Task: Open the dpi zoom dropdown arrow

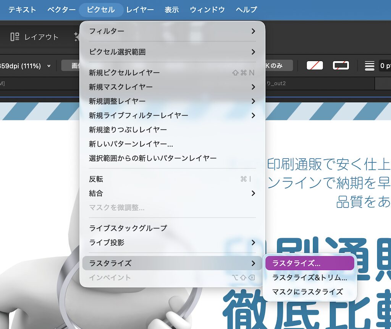Action: click(x=49, y=66)
